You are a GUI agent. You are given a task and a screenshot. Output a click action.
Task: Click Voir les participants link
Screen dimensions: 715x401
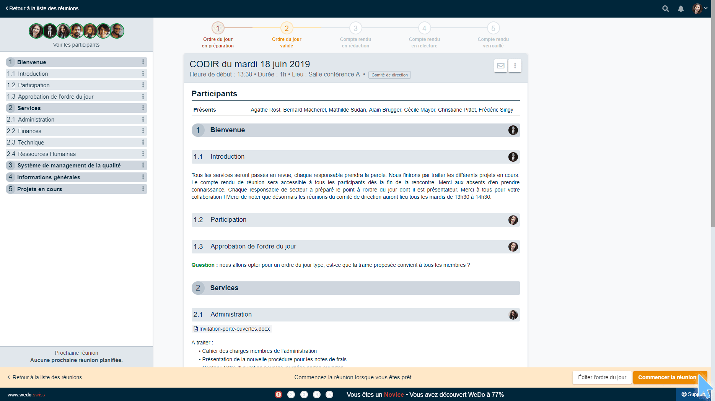click(x=76, y=45)
